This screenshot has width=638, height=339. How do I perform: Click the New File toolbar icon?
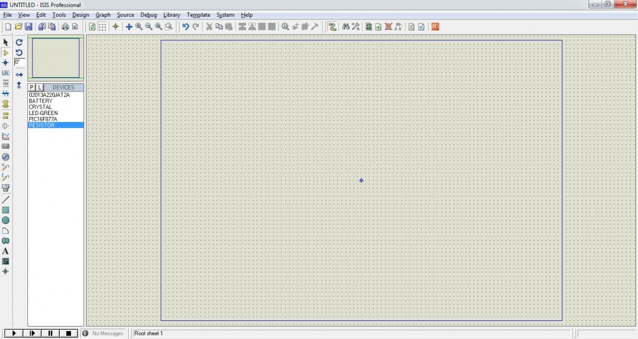tap(8, 27)
